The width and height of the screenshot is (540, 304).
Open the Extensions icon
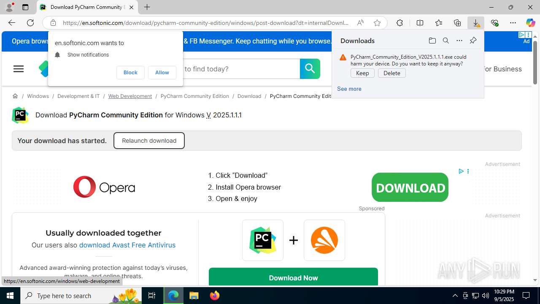click(400, 23)
